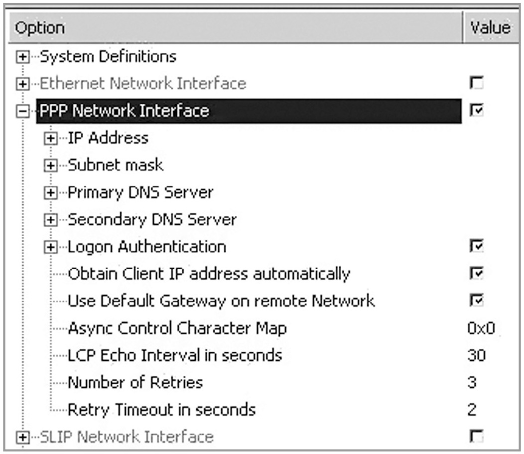Expand the Logon Authentication node
The image size is (524, 454).
50,247
